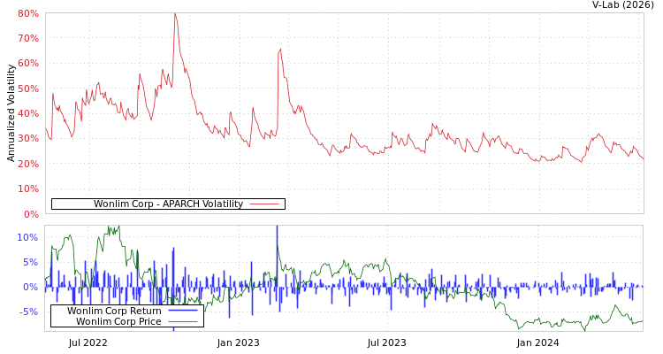
Task: Click the -5% label on the return axis
Action: point(27,312)
